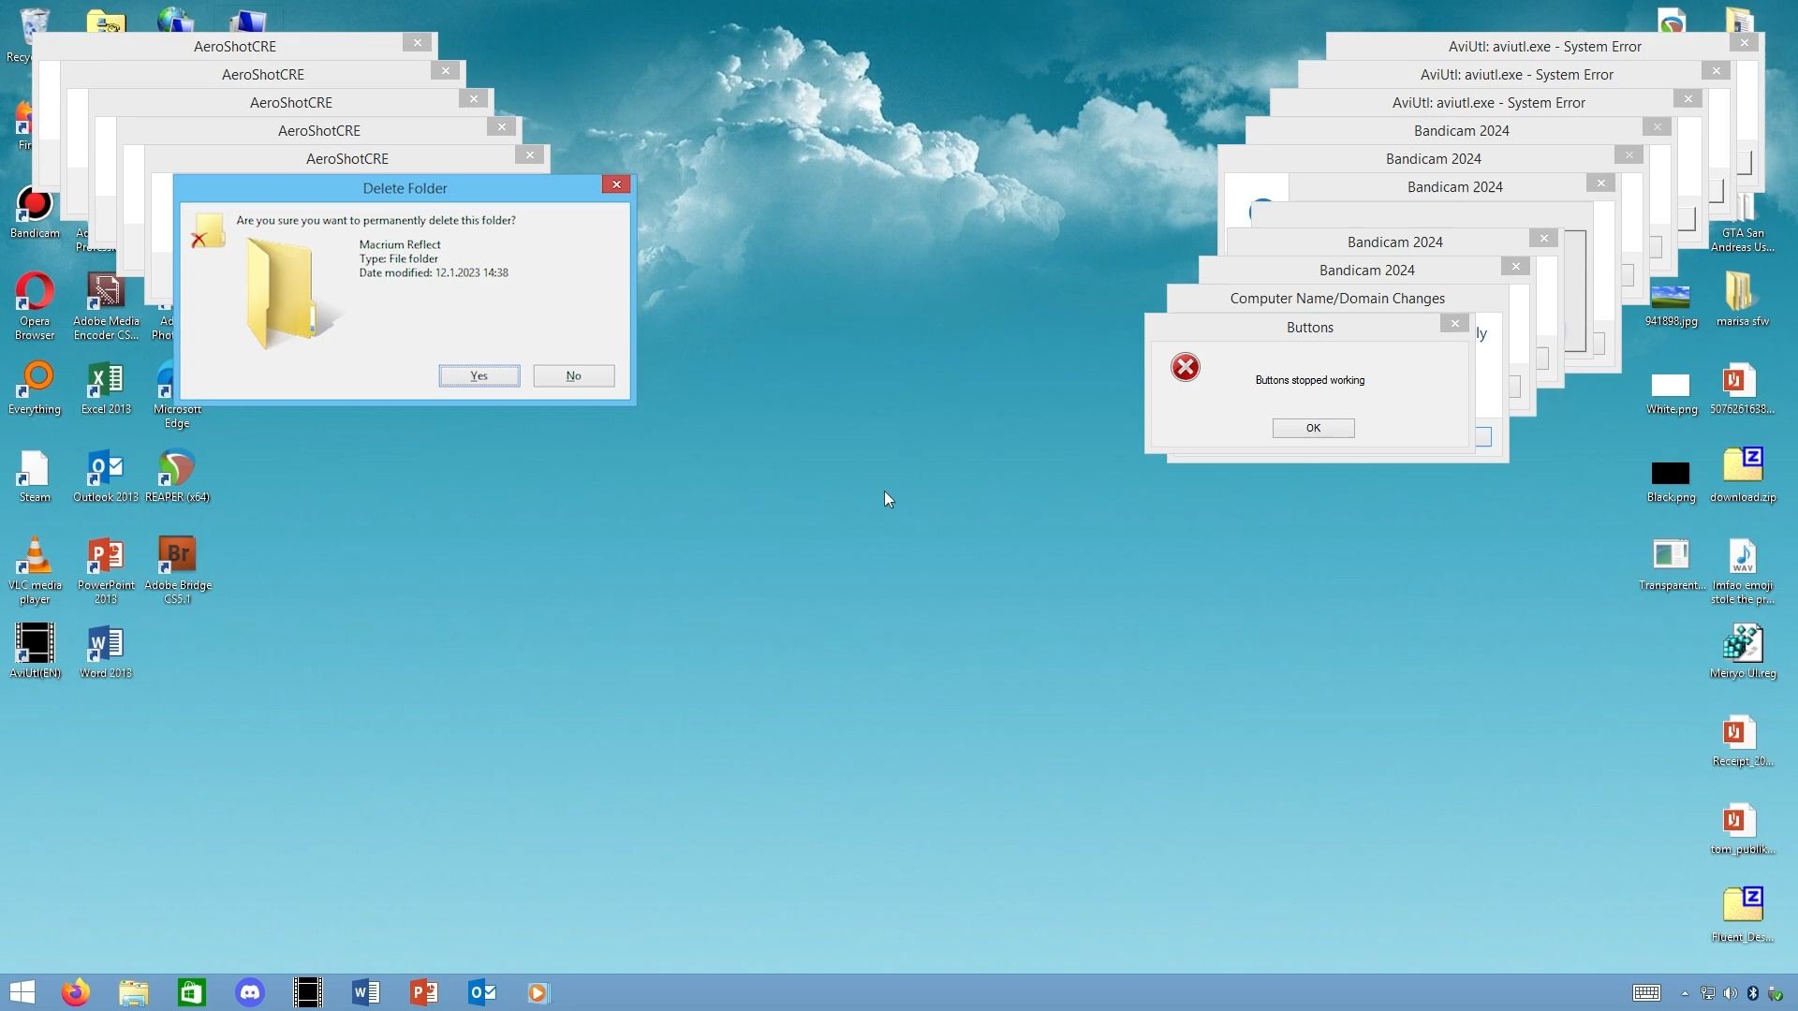Open the touch keyboard tray icon
The image size is (1798, 1011).
click(1646, 993)
